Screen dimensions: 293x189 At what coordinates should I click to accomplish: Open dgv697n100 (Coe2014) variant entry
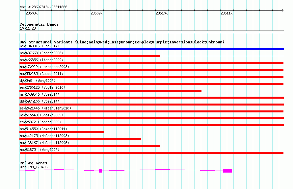40,101
